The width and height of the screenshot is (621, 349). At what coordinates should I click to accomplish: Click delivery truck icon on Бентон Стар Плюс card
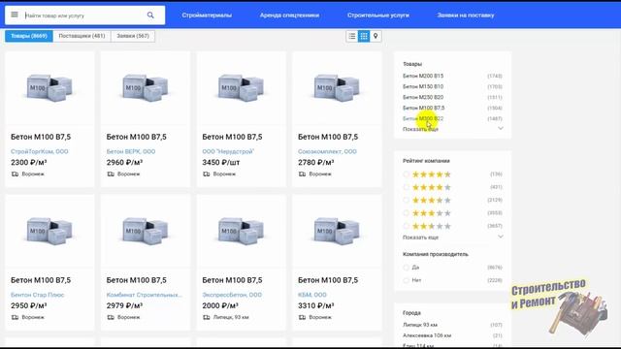[16, 317]
